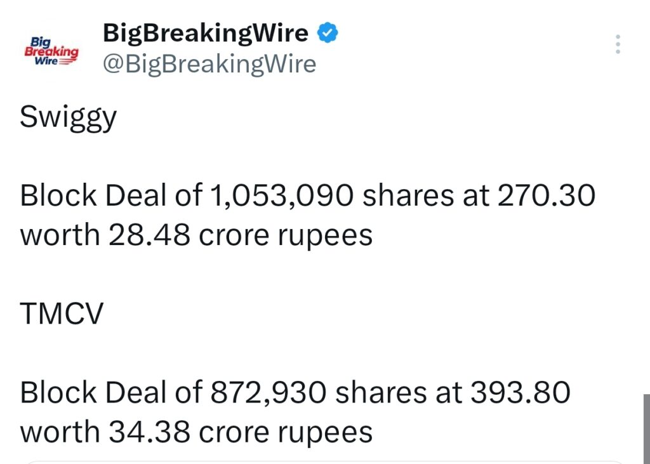Click the word Swiggy in the tweet
Image resolution: width=650 pixels, height=464 pixels.
tap(68, 116)
